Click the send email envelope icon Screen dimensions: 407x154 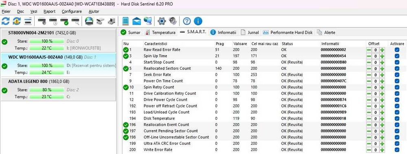[136, 21]
